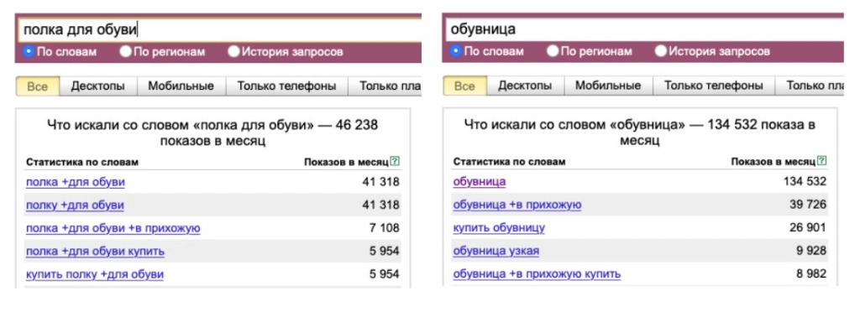Click right 'Показов в месяц' column header text
860x322 pixels.
773,162
